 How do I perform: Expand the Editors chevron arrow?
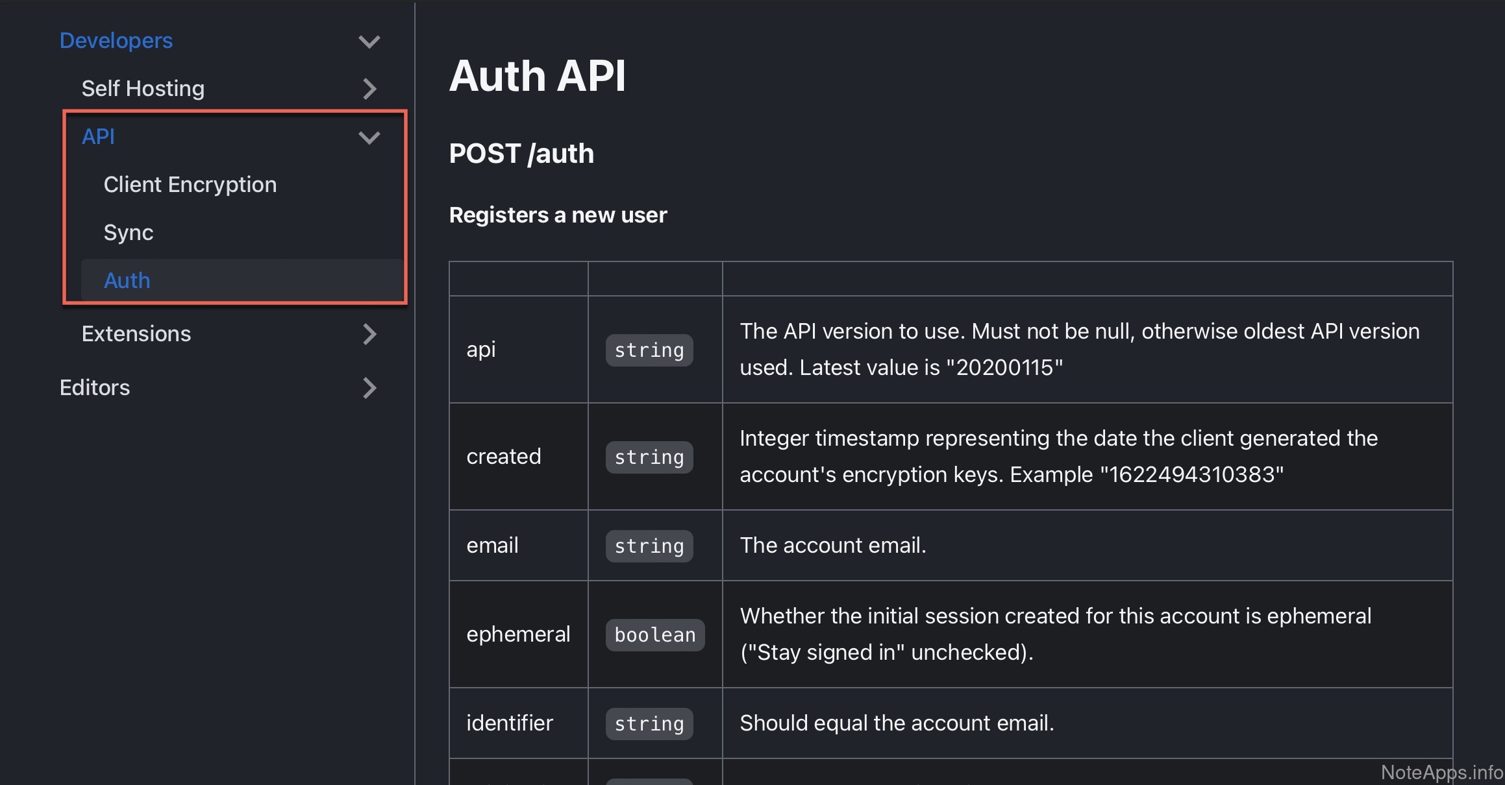[x=369, y=387]
